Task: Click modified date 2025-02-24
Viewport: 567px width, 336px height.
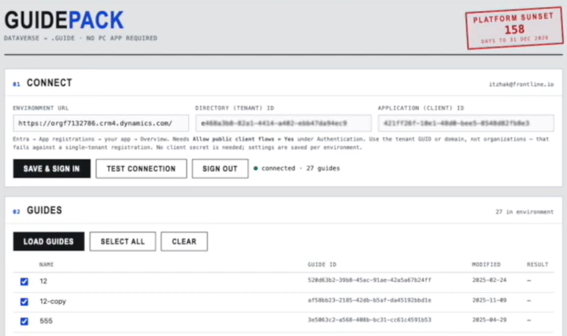Action: 489,280
